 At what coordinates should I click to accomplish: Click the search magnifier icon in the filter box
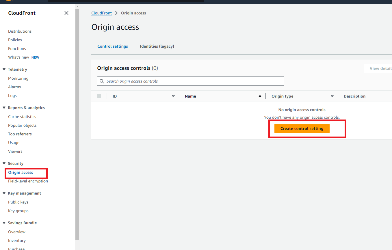pyautogui.click(x=102, y=81)
